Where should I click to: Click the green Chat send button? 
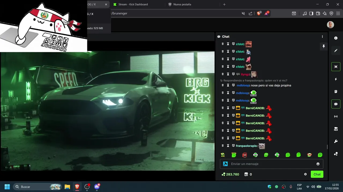317,174
